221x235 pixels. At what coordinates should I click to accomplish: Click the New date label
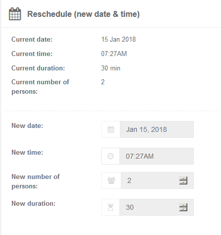tap(27, 125)
